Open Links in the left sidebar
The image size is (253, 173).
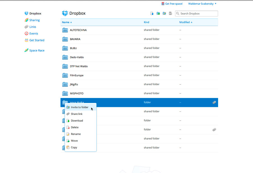tap(30, 27)
